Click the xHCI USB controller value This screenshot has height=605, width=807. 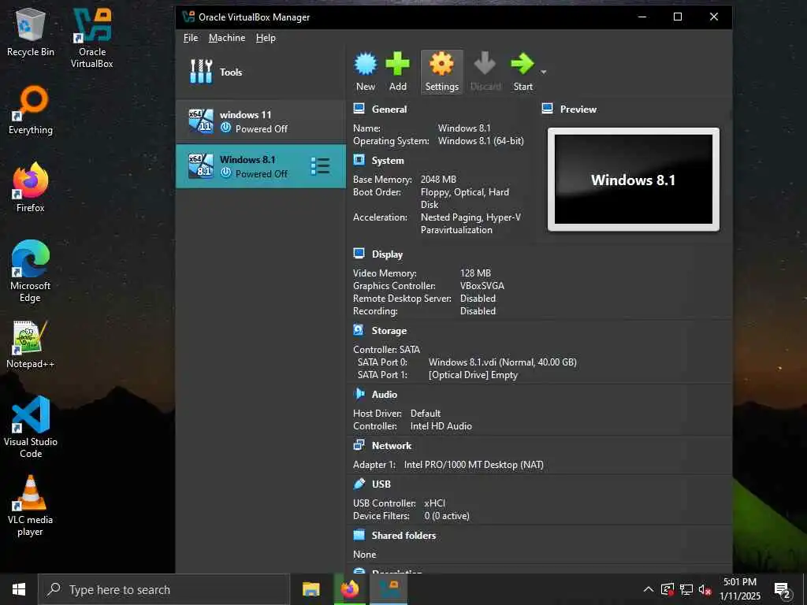coord(434,503)
